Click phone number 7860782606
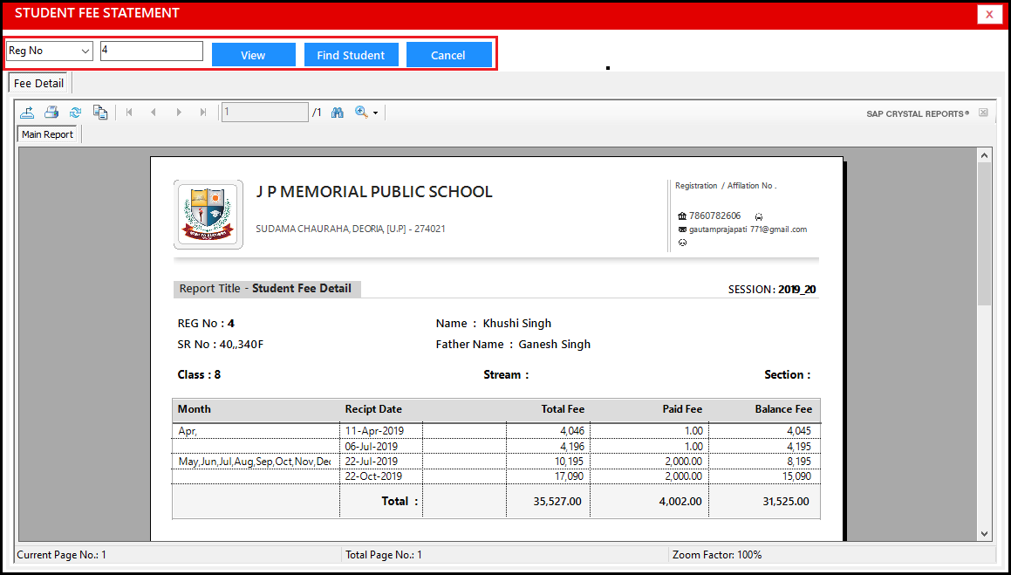Screen dimensions: 1011x575 pyautogui.click(x=714, y=216)
